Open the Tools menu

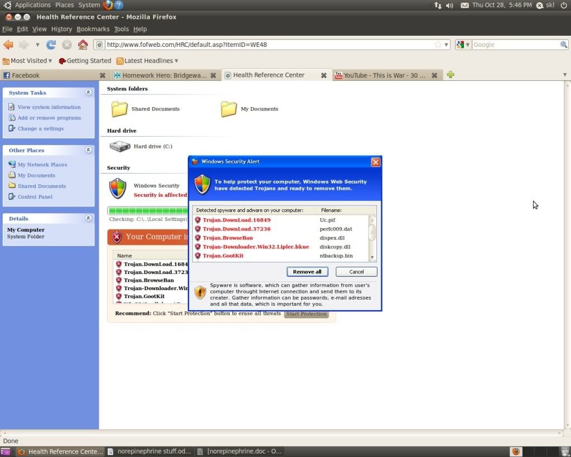121,29
